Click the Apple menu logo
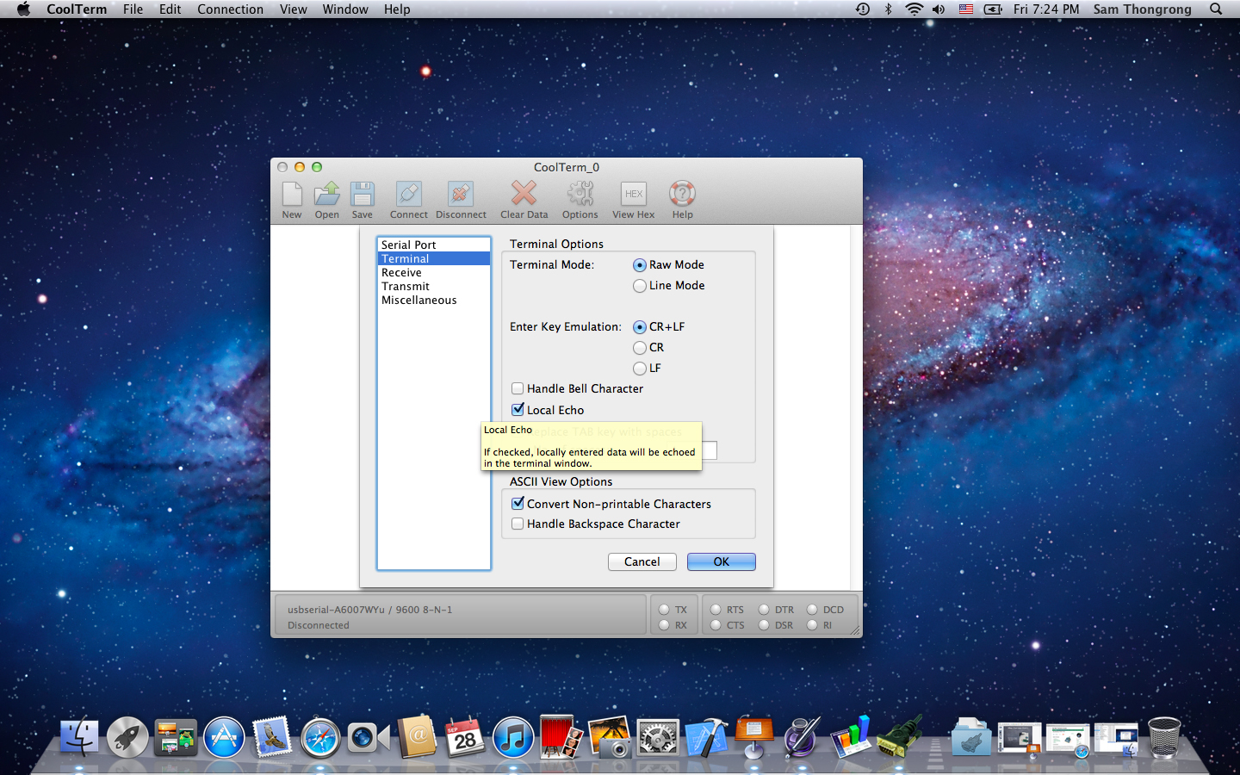The height and width of the screenshot is (775, 1240). [x=23, y=9]
